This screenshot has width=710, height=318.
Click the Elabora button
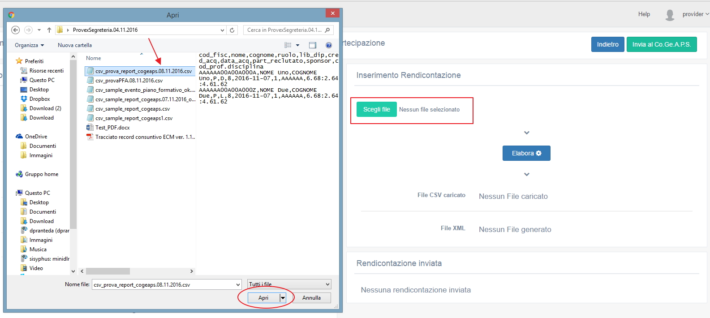[526, 153]
